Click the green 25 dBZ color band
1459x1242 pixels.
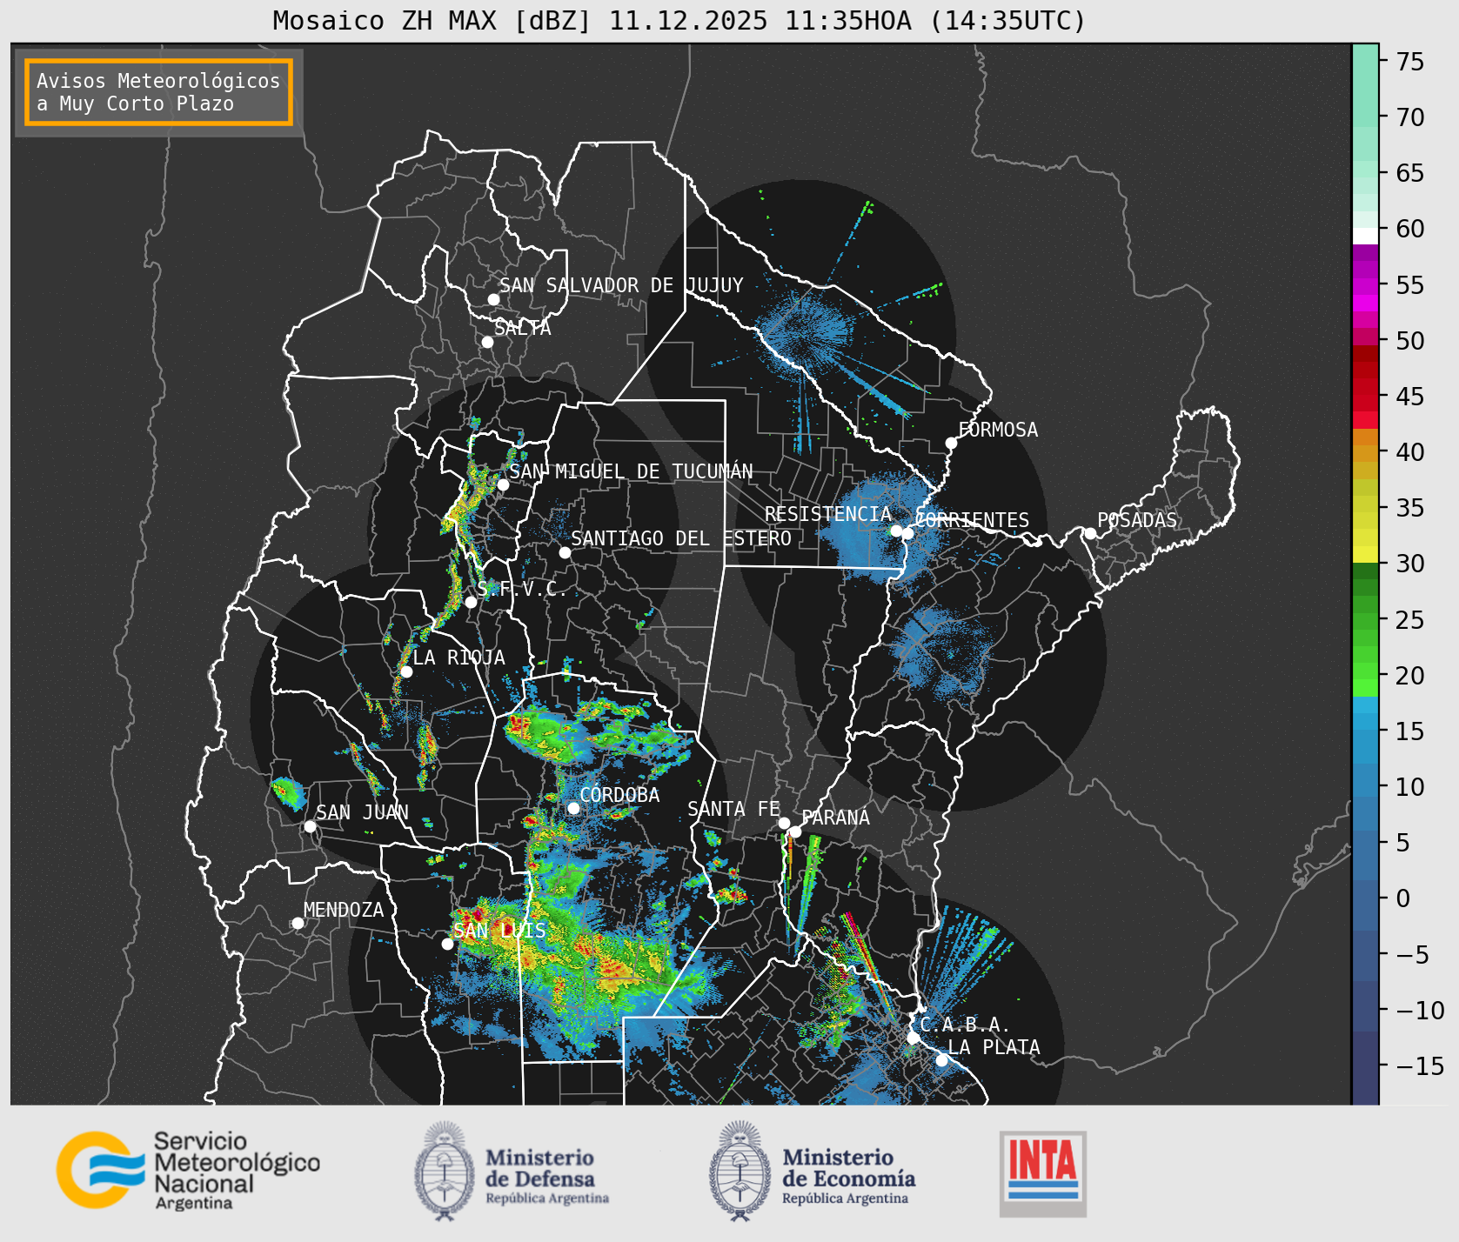[x=1365, y=620]
